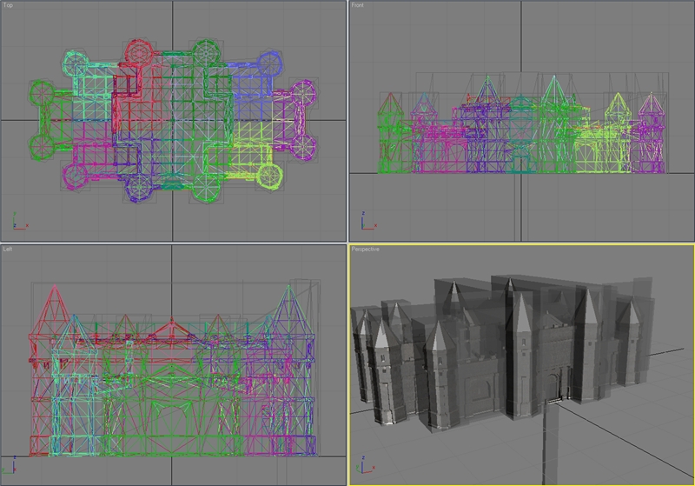Screen dimensions: 695x486
Task: Open the Top viewport label menu
Action: (x=9, y=6)
